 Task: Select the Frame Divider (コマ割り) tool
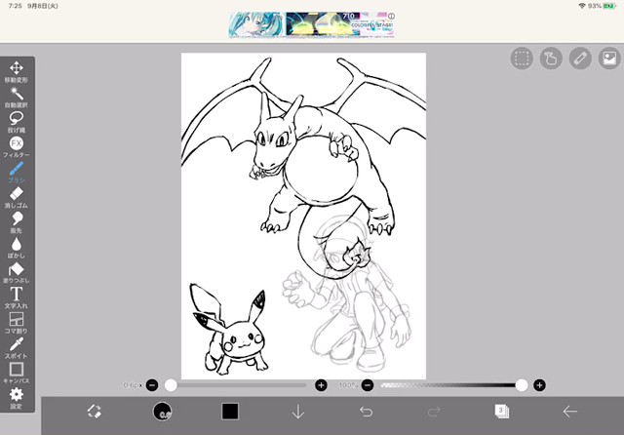pyautogui.click(x=17, y=323)
